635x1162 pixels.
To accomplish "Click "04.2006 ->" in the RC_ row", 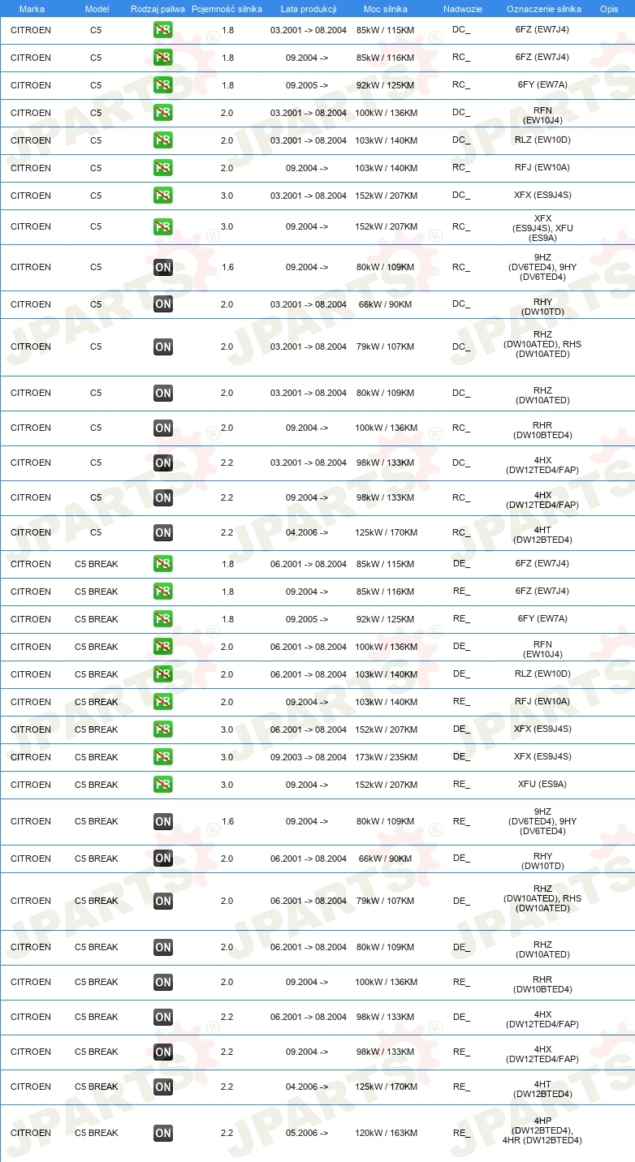I will pos(307,532).
